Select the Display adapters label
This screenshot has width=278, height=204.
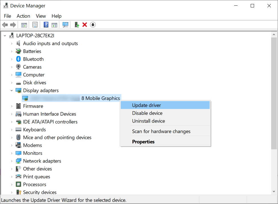click(x=41, y=90)
